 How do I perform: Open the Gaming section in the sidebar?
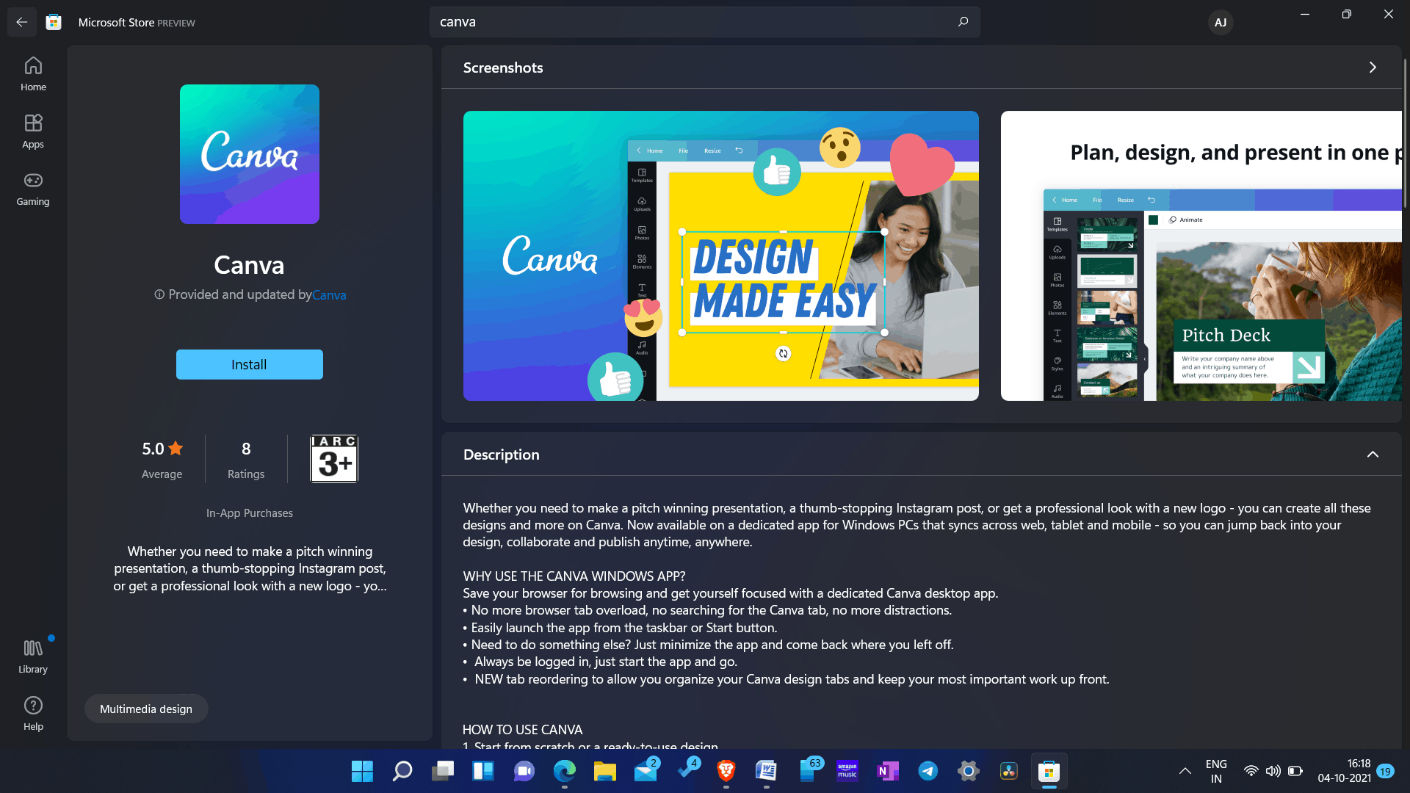point(33,189)
